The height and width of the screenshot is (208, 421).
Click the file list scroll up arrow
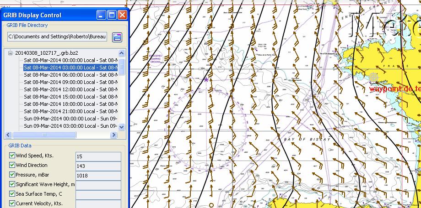point(122,53)
